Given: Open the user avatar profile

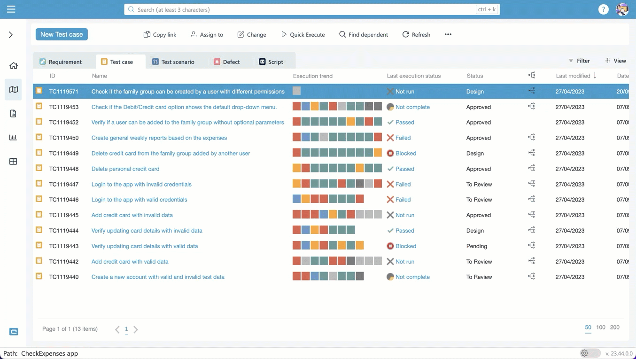Looking at the screenshot, I should click(x=622, y=9).
